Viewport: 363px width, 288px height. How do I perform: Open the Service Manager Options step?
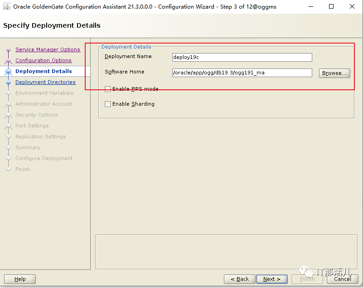click(x=48, y=49)
